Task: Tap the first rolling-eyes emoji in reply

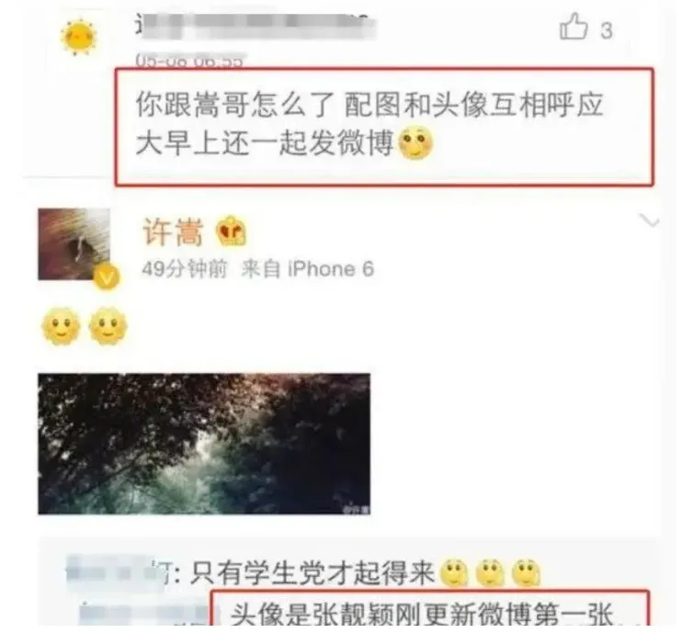Action: coord(454,573)
